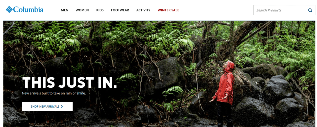The height and width of the screenshot is (127, 317).
Task: Open the WOMEN menu
Action: [82, 10]
